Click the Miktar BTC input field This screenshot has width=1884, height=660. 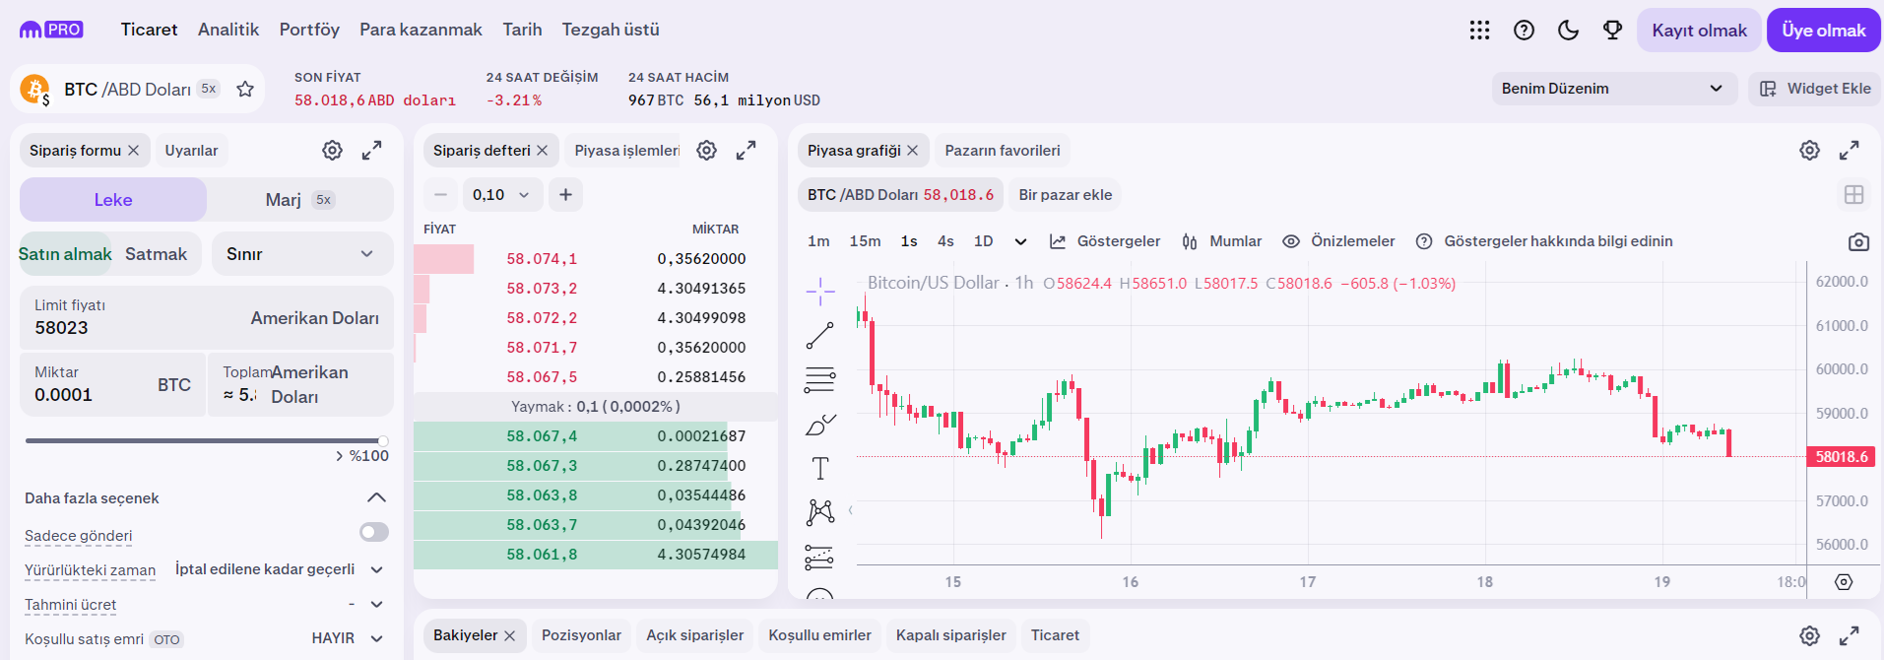pos(113,384)
